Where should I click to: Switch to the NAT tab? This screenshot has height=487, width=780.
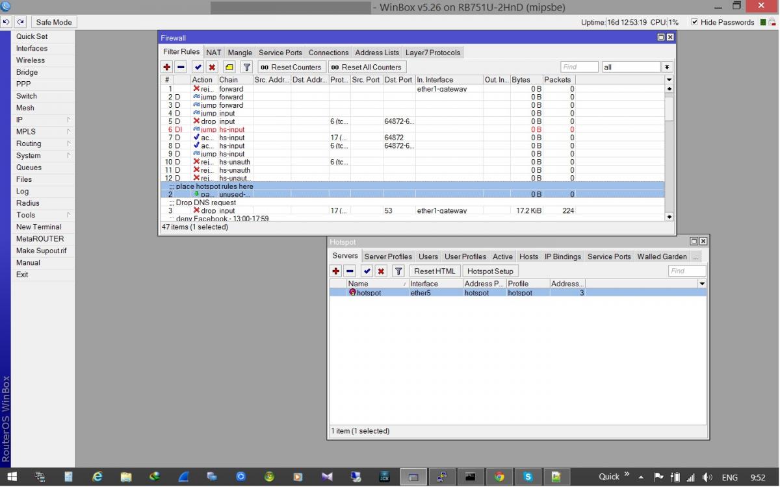tap(214, 53)
